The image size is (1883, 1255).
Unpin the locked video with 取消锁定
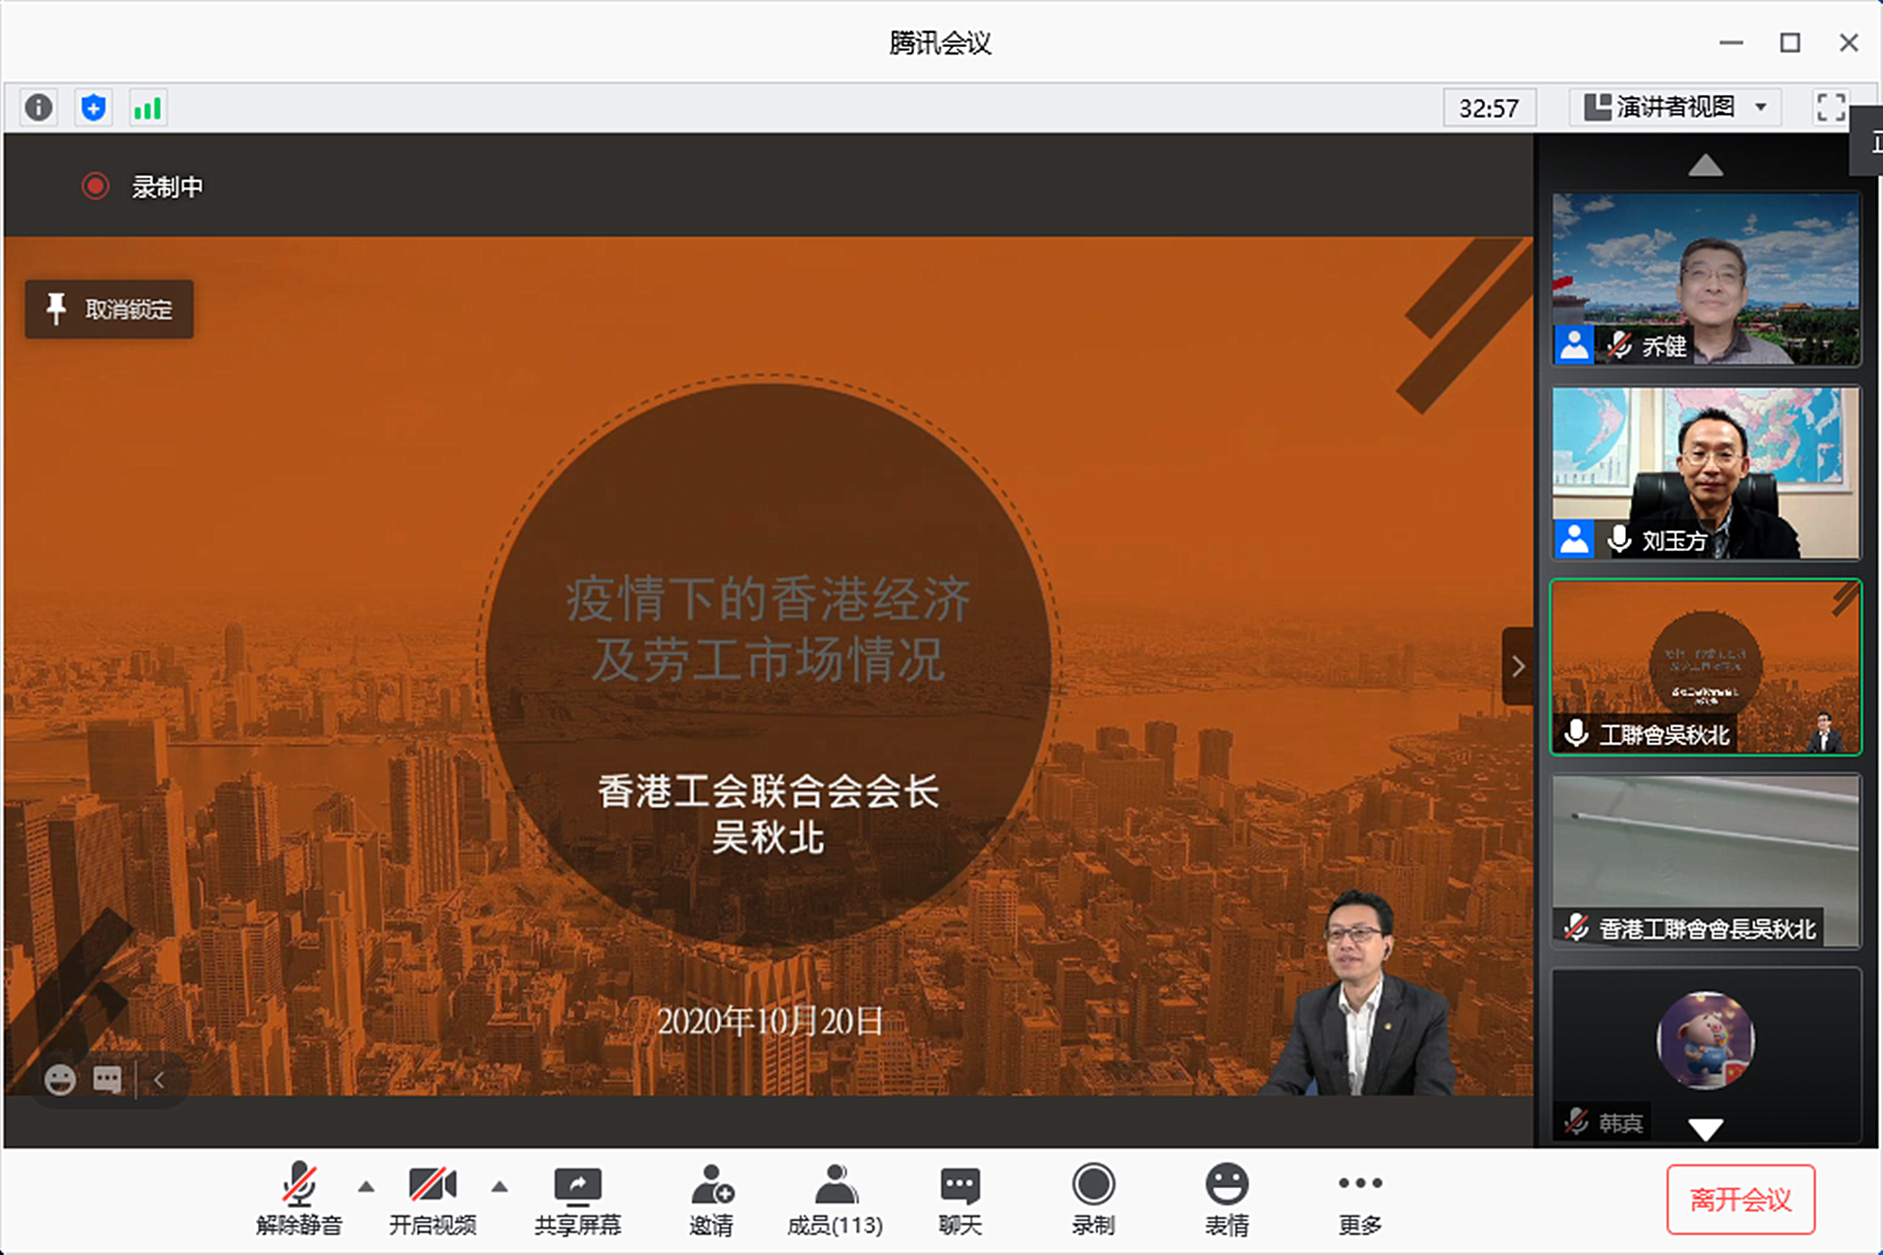click(108, 310)
